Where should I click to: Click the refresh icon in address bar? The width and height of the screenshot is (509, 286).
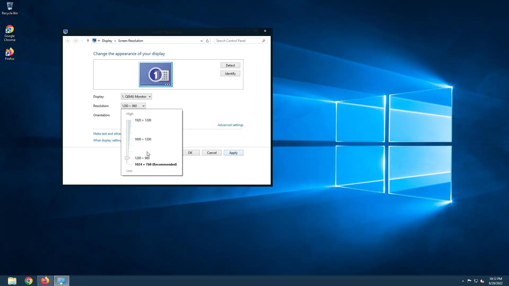pyautogui.click(x=207, y=41)
